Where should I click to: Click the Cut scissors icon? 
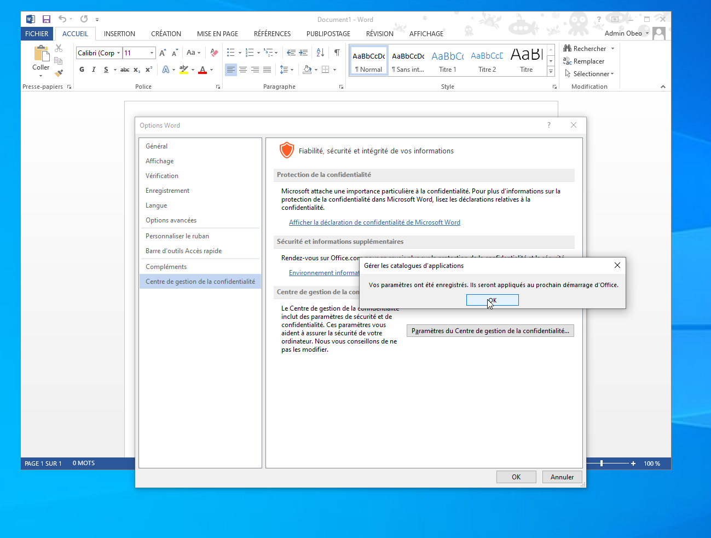[59, 49]
